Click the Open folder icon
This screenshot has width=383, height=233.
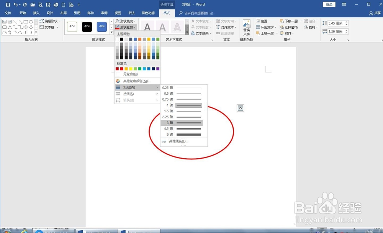point(33,5)
